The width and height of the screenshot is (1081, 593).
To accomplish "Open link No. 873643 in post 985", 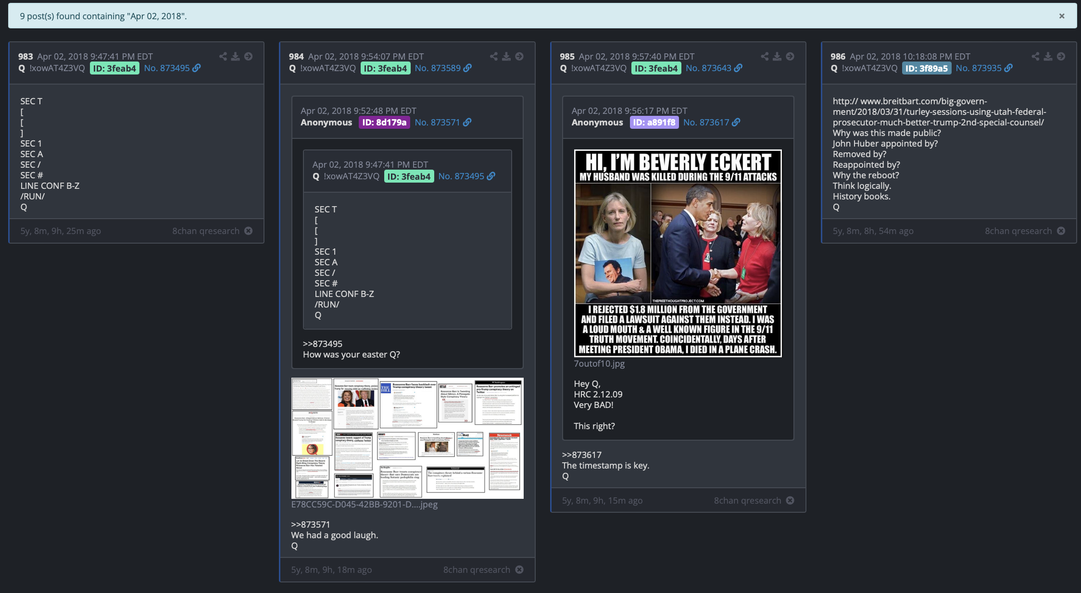I will click(714, 68).
